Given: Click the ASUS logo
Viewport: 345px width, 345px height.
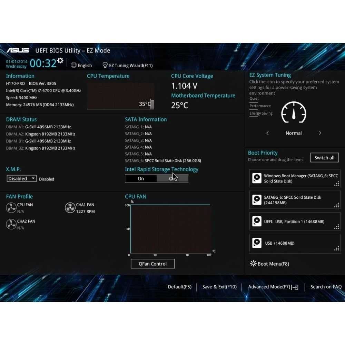Looking at the screenshot, I should click(18, 50).
